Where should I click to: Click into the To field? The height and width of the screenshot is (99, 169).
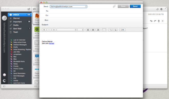pyautogui.click(x=96, y=11)
